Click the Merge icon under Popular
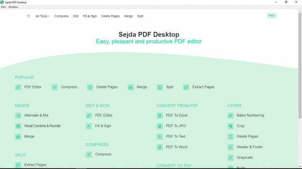 pos(130,87)
